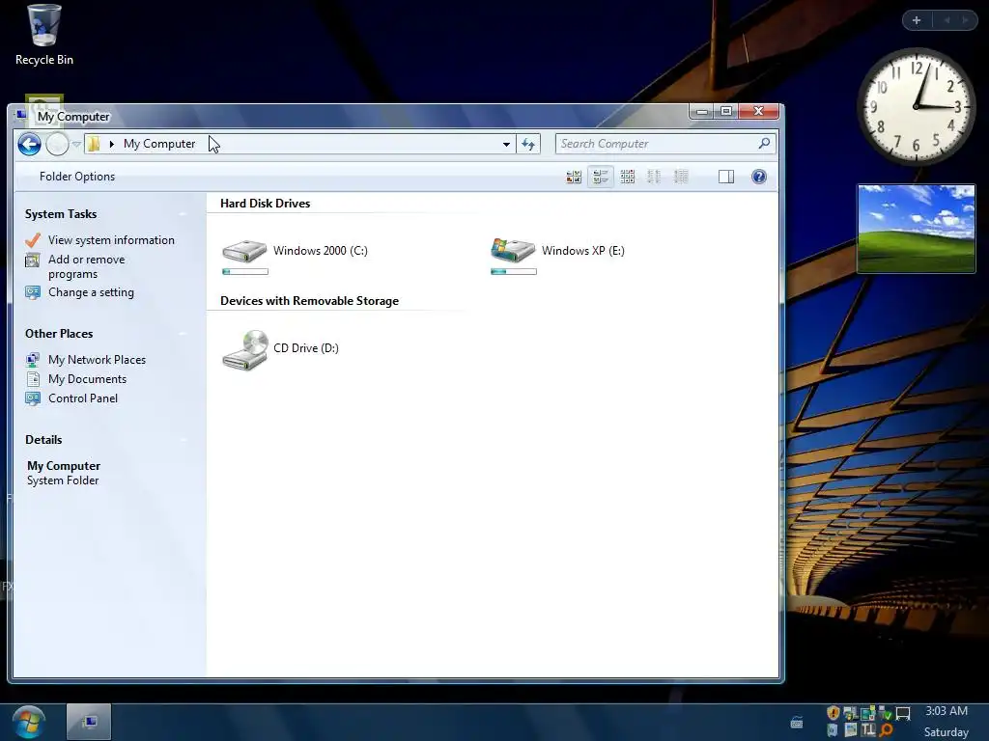
Task: Open Help with the question mark icon
Action: click(x=759, y=178)
